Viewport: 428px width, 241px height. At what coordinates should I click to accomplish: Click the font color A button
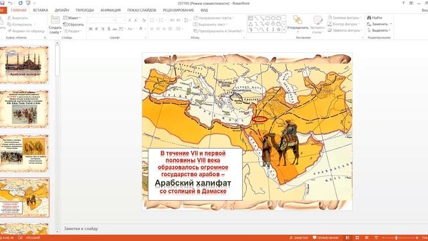click(140, 29)
